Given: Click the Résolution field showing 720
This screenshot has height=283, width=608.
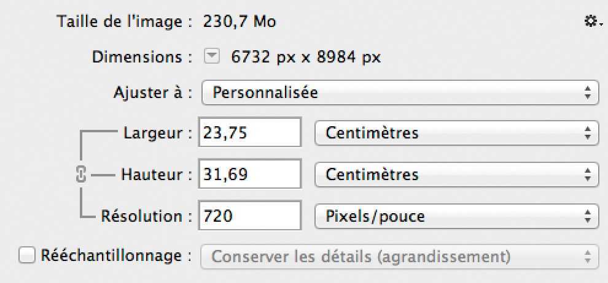Looking at the screenshot, I should (250, 216).
